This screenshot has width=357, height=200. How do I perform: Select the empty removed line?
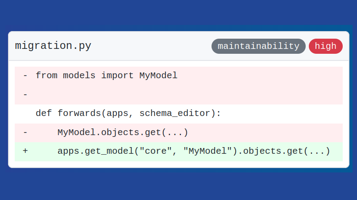pyautogui.click(x=179, y=95)
